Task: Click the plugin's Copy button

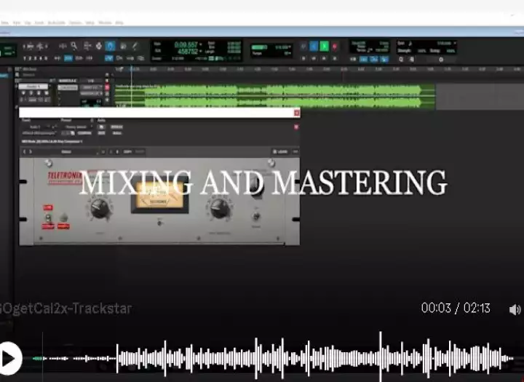Action: pyautogui.click(x=127, y=151)
